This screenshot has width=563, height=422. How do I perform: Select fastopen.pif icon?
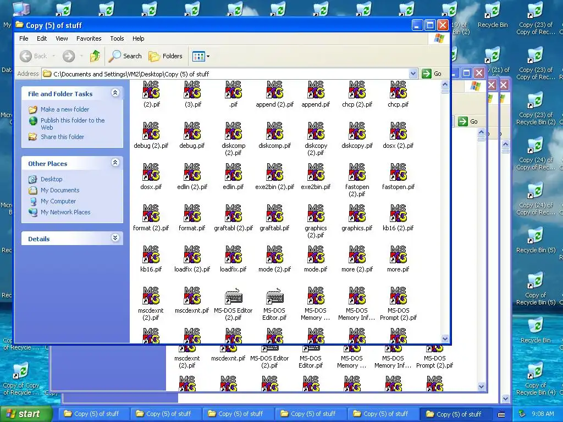398,172
